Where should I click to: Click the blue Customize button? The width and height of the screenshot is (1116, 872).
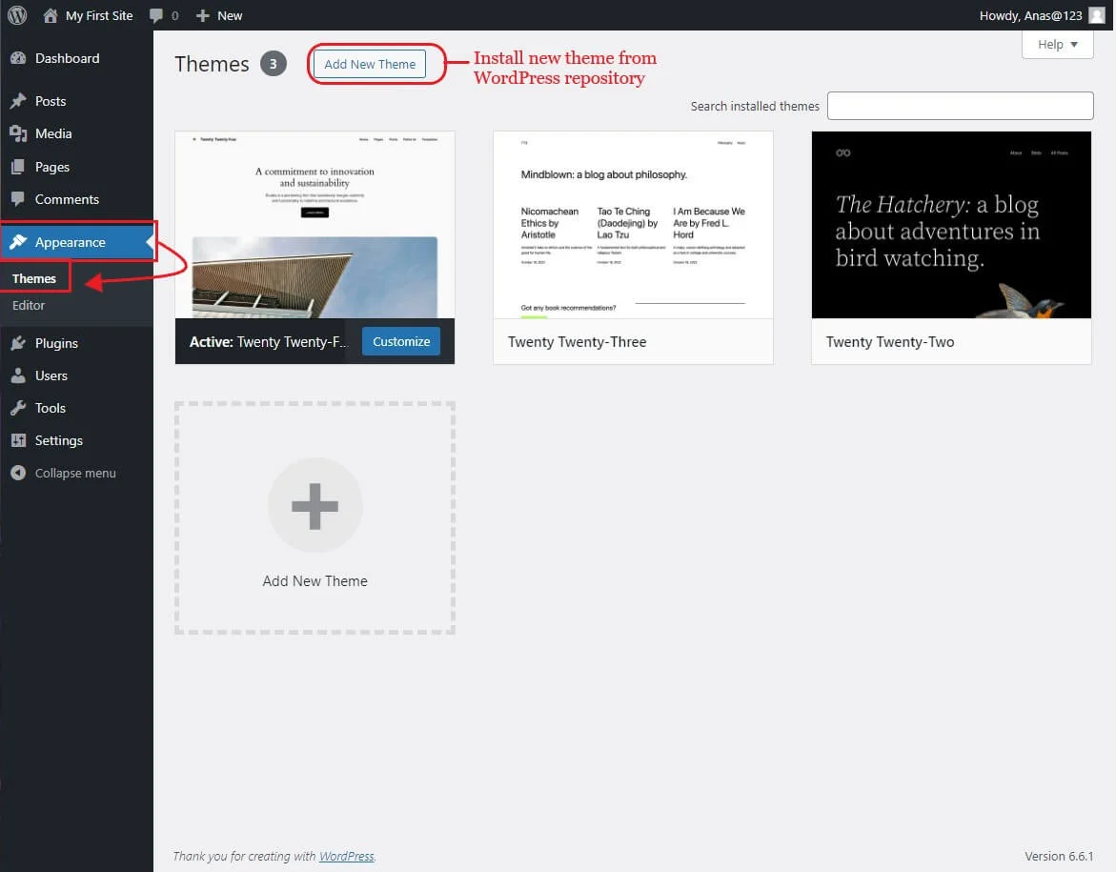pos(401,342)
